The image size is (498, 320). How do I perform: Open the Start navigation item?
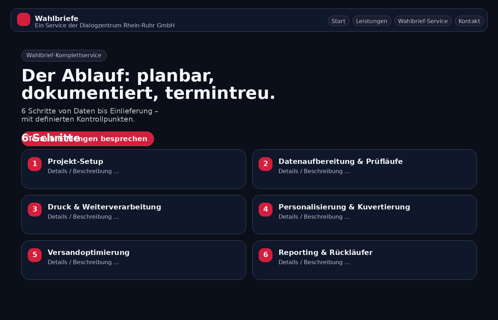(338, 21)
